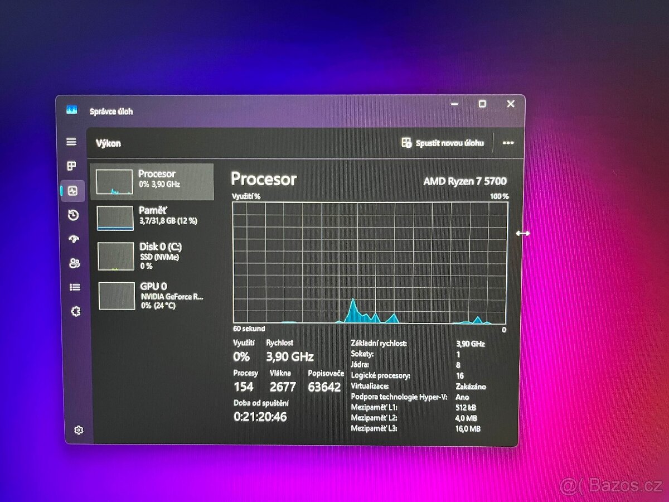Screen dimensions: 669x502
Task: Switch to the Procesy page icon
Action: point(71,166)
